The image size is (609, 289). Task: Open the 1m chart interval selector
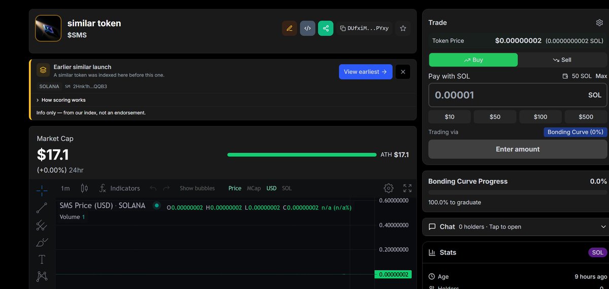[65, 188]
